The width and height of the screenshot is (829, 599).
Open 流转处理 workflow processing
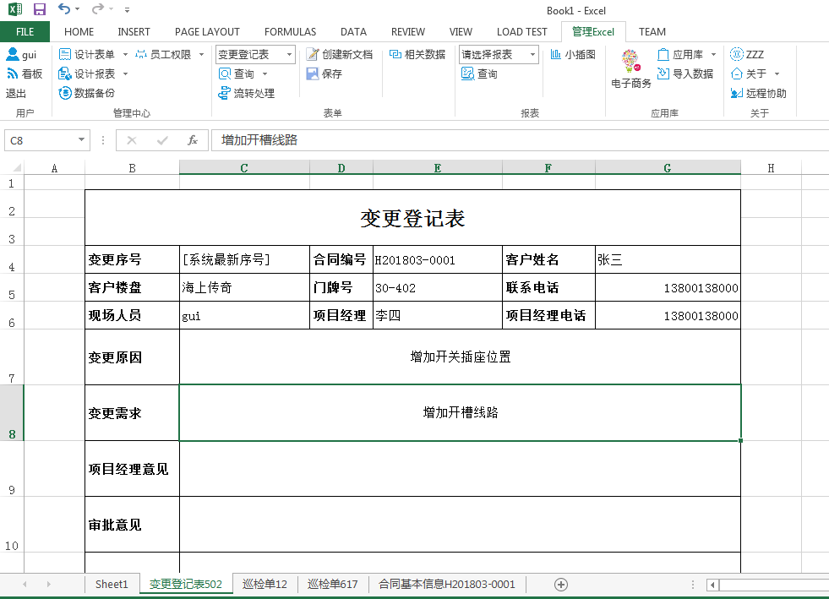pyautogui.click(x=247, y=93)
